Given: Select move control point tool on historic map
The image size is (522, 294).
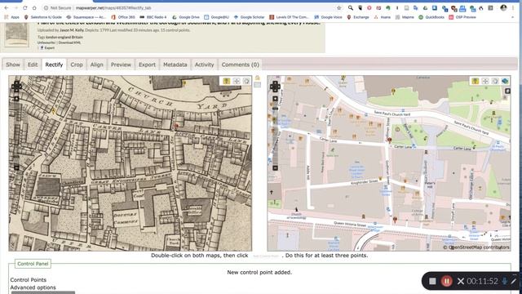Looking at the screenshot, I should click(x=237, y=82).
